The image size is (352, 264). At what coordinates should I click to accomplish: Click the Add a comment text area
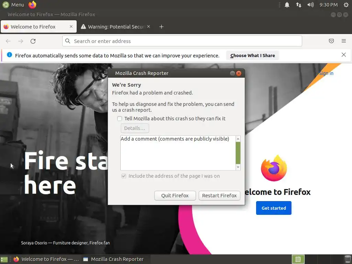point(178,153)
